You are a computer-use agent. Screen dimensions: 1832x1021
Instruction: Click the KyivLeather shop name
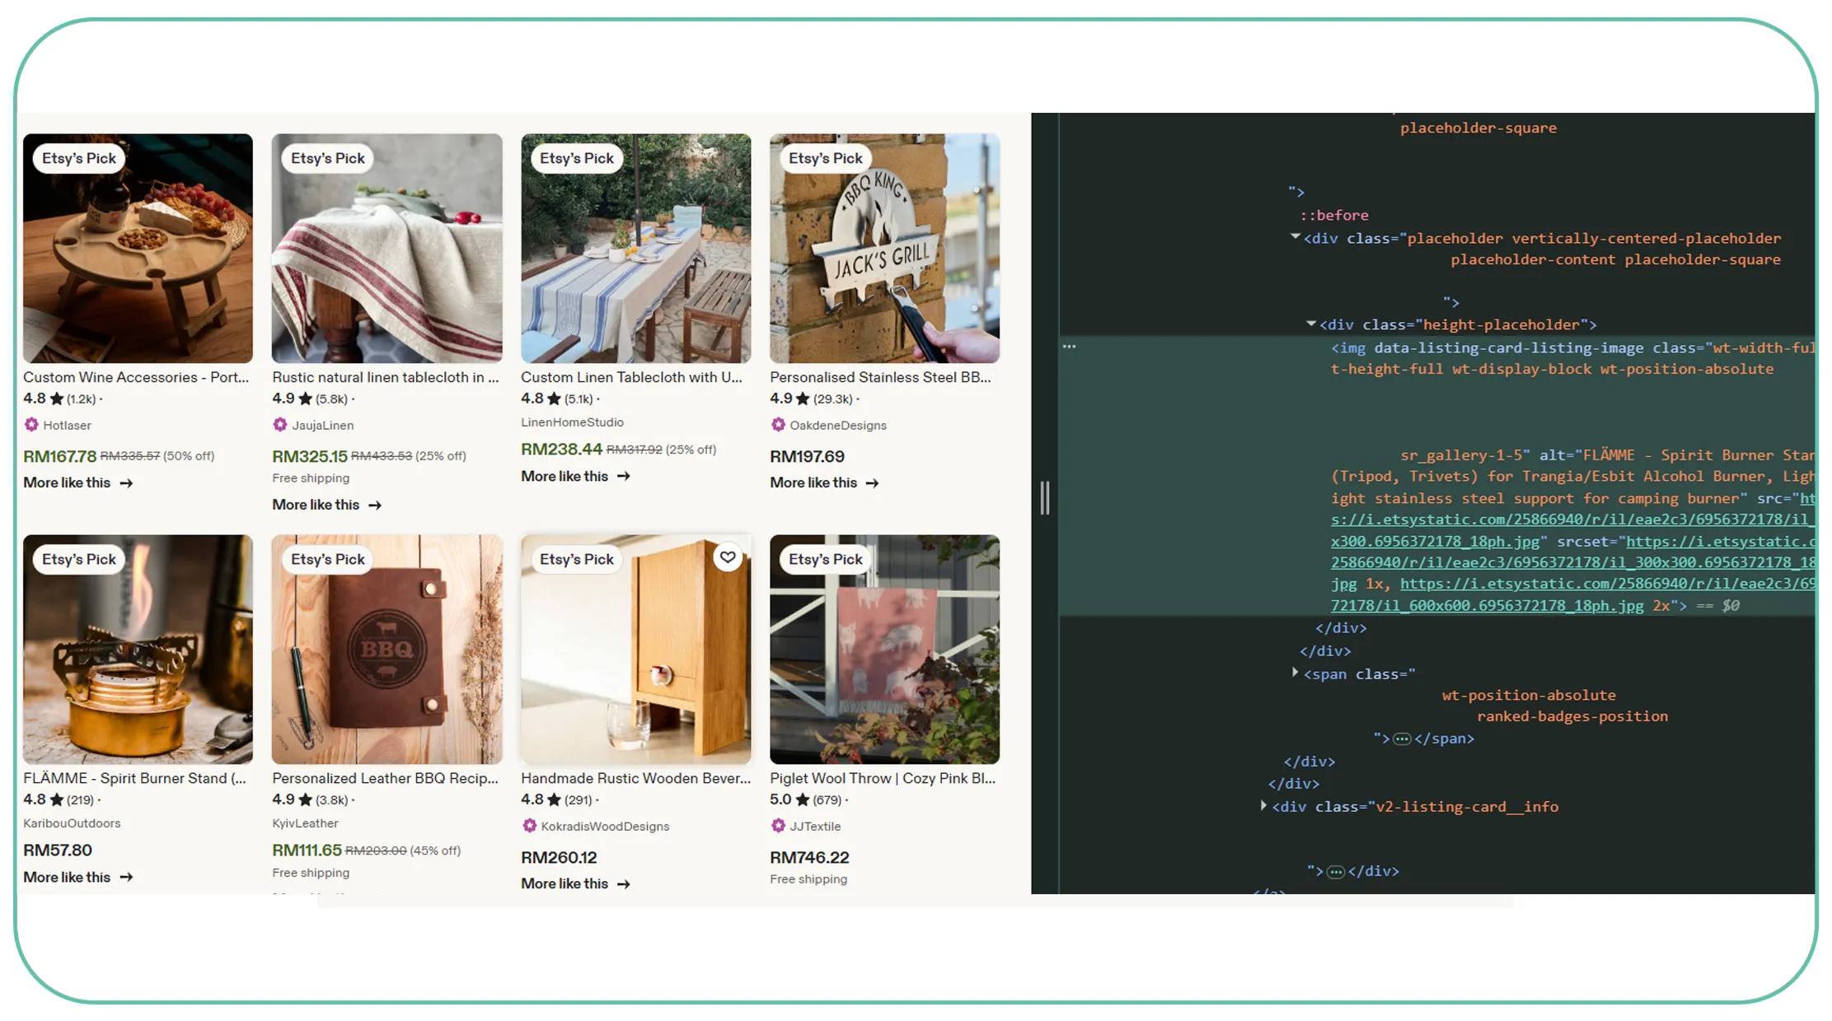click(x=305, y=823)
